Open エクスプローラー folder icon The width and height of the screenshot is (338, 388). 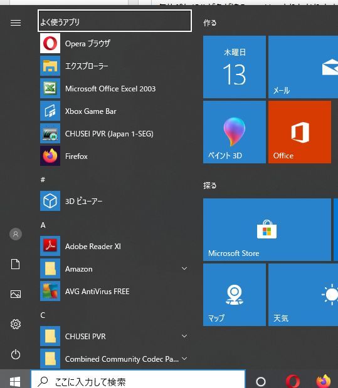pos(50,66)
